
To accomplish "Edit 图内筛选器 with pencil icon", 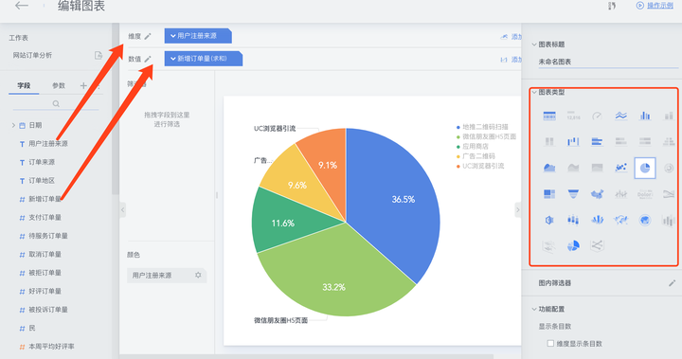I will pyautogui.click(x=672, y=283).
